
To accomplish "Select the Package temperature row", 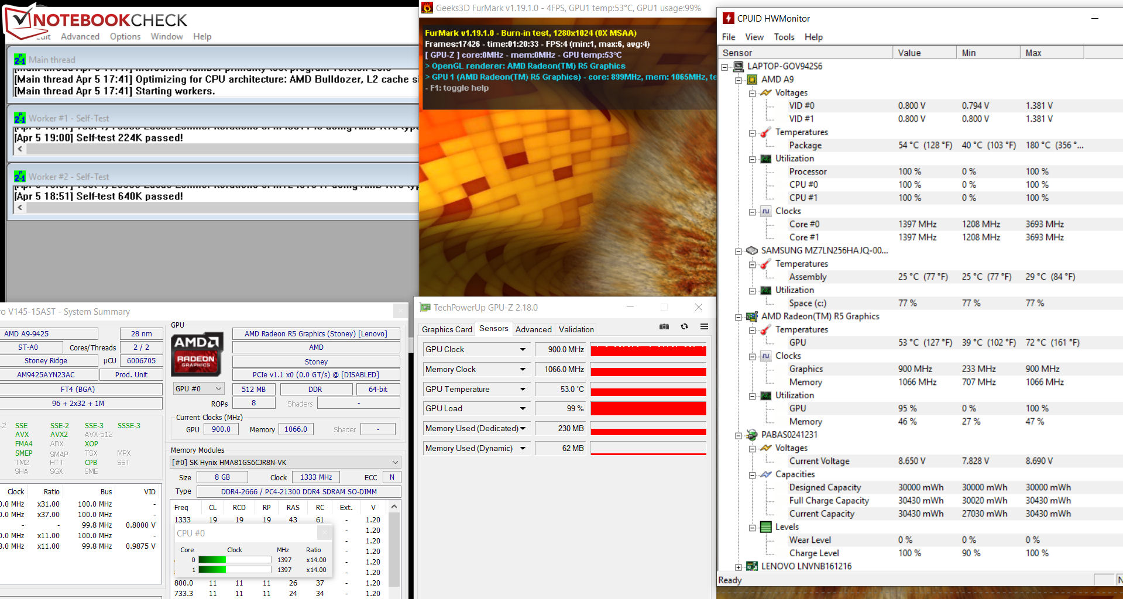I will pyautogui.click(x=920, y=146).
